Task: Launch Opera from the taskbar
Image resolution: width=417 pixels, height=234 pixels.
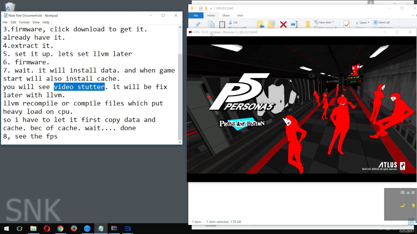Action: tap(47, 228)
